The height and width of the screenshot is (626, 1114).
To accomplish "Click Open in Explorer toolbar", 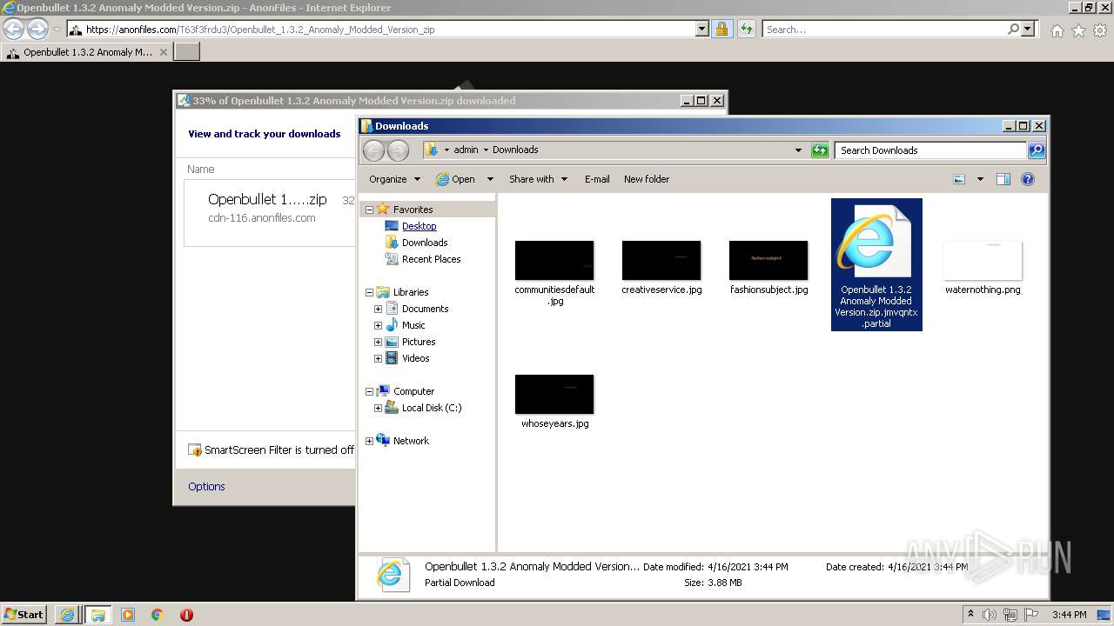I will click(x=455, y=179).
